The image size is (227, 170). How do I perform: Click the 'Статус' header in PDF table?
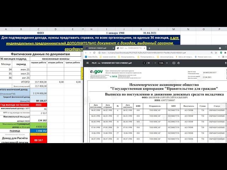(x=217, y=106)
